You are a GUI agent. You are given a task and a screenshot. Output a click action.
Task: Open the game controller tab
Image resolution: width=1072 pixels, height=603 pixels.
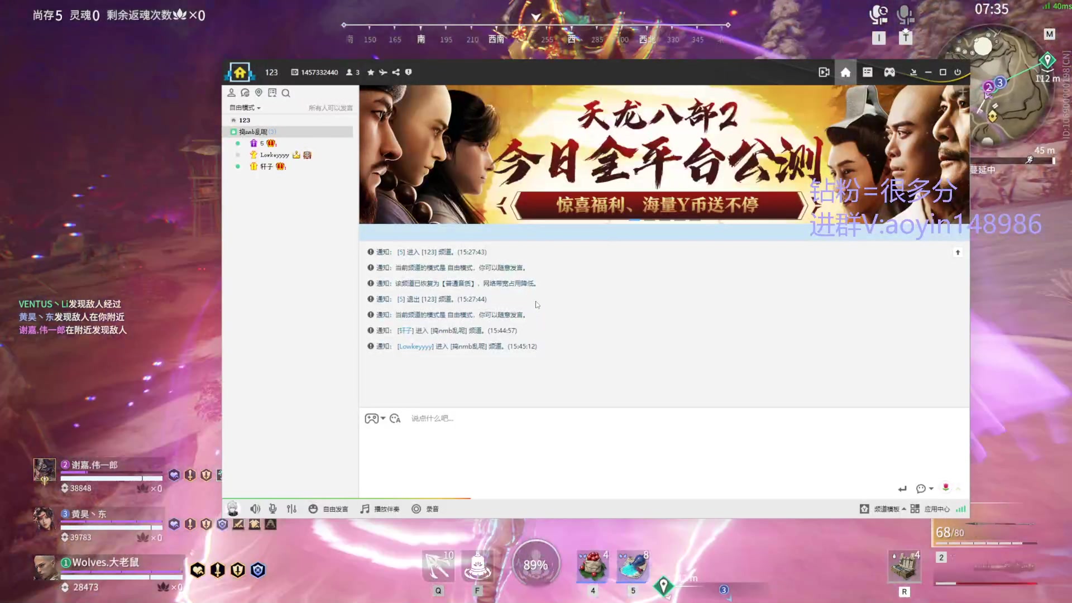coord(889,73)
